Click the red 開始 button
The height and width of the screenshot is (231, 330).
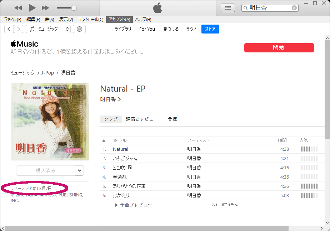(x=279, y=48)
